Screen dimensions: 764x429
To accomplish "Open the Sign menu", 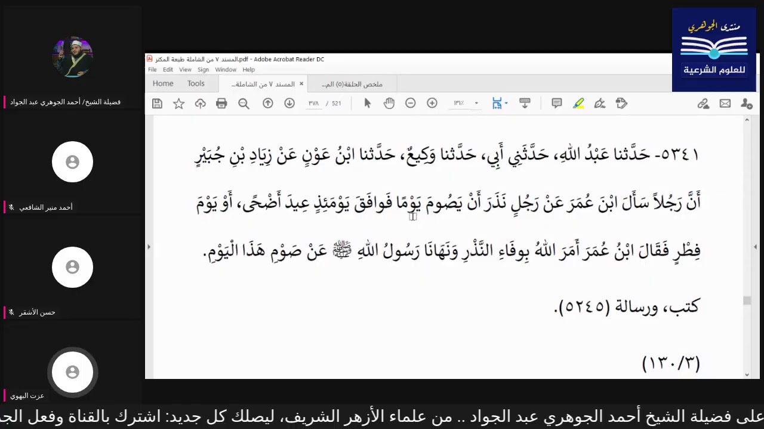I will 203,70.
